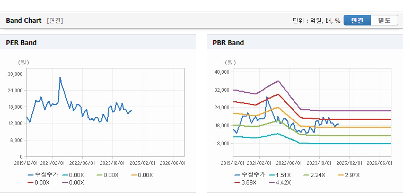Click the Band Chart section title

tap(24, 21)
